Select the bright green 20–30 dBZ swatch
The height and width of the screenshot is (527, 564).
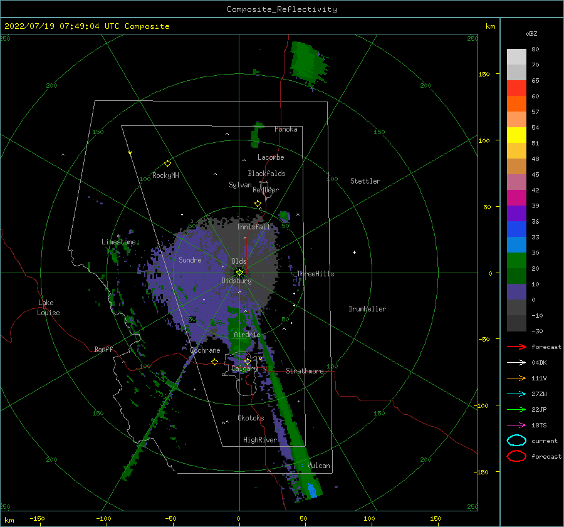click(x=516, y=261)
